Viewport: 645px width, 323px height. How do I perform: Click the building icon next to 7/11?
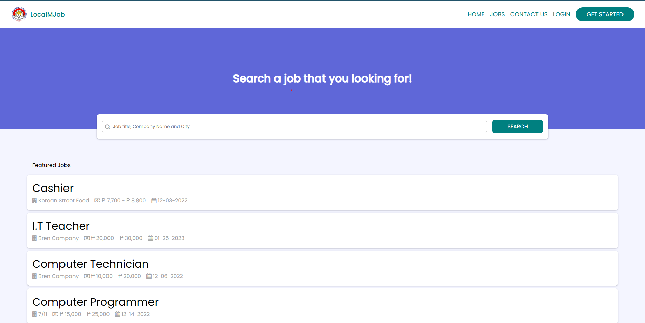click(x=34, y=314)
